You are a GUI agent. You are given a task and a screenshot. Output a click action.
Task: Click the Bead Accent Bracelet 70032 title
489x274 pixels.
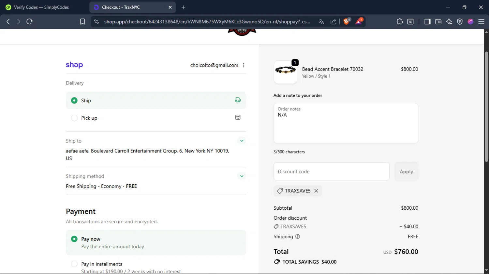pyautogui.click(x=333, y=69)
